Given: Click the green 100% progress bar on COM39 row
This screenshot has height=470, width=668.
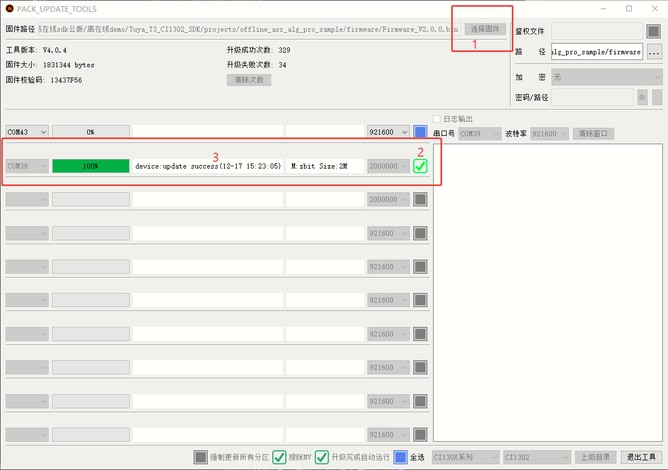Looking at the screenshot, I should click(91, 166).
